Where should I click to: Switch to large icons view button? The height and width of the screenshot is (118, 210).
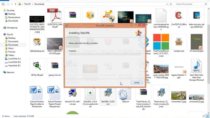click(x=207, y=116)
